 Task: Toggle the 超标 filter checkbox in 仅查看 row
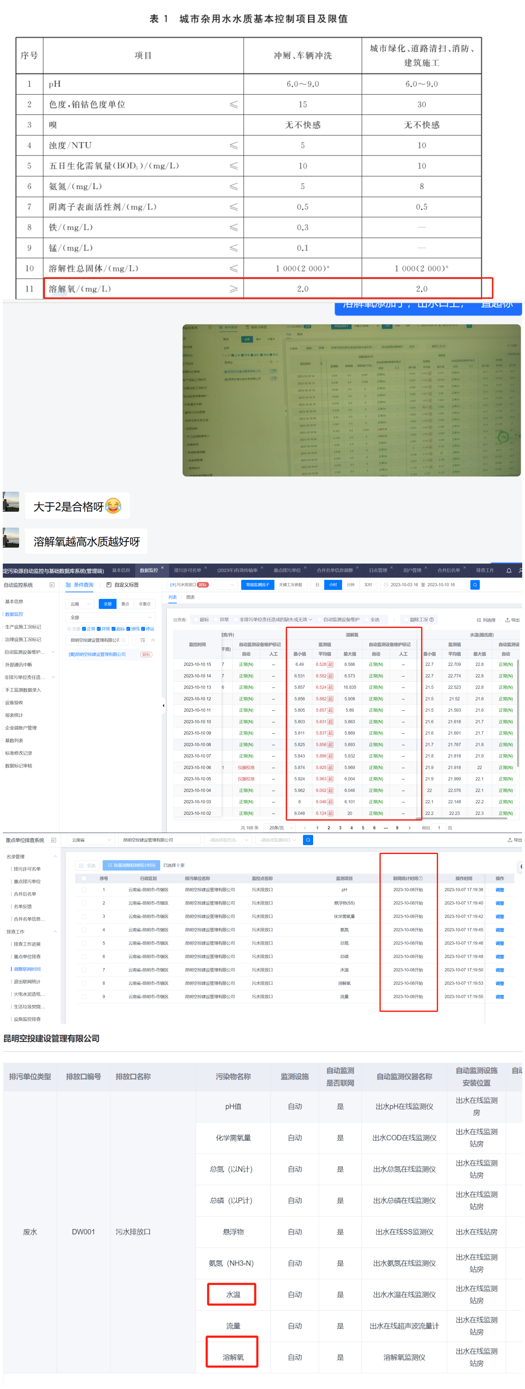pos(196,620)
